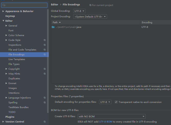The height and width of the screenshot is (125, 171).
Task: Click the folder icon of the java path row
Action: pyautogui.click(x=53, y=27)
